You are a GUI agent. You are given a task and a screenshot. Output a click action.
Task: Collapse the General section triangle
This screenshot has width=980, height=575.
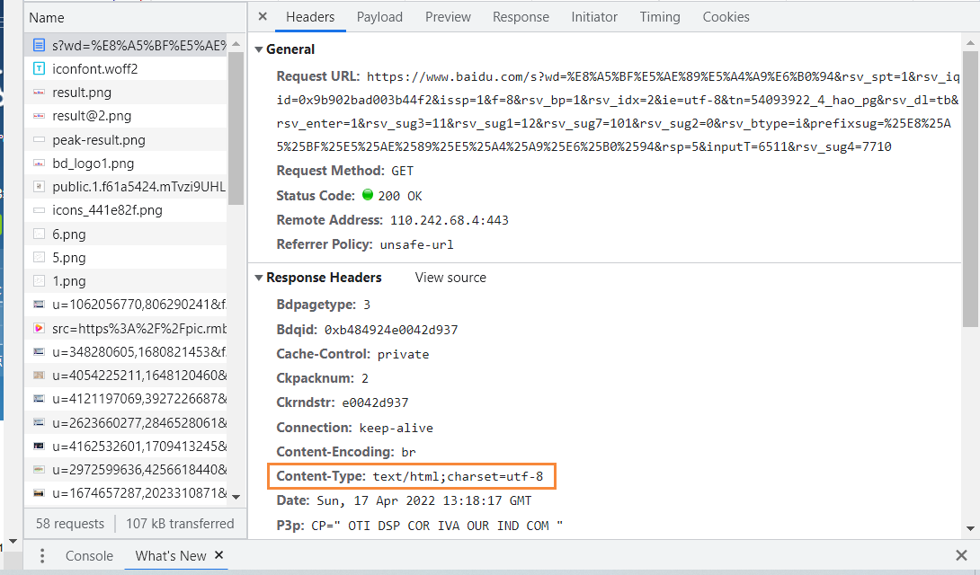[x=259, y=49]
